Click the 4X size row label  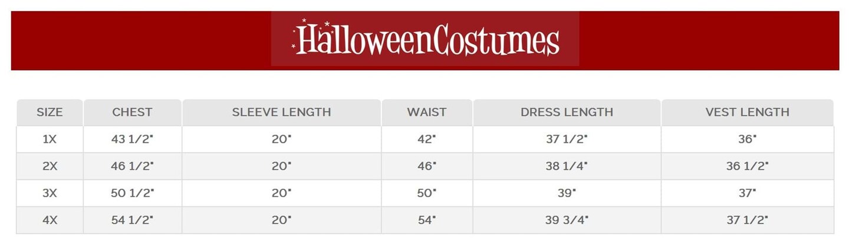tap(50, 220)
